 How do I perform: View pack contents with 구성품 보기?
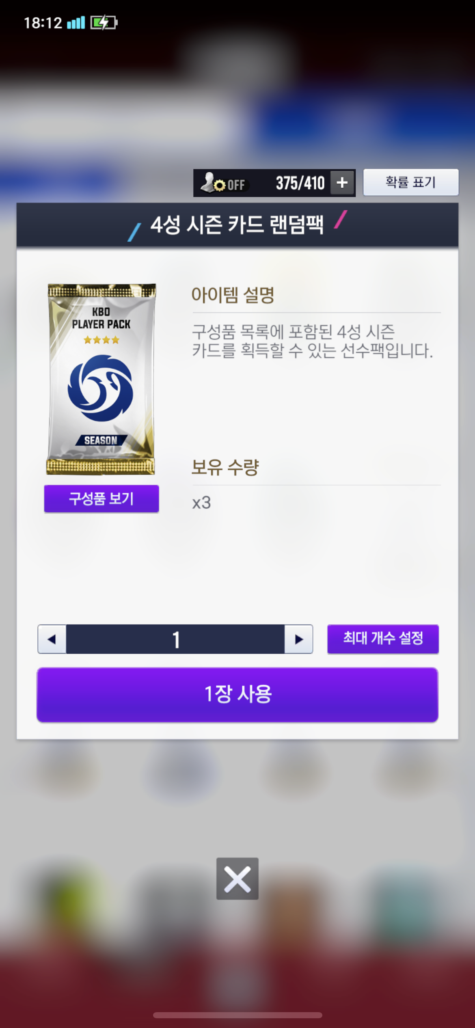[101, 499]
